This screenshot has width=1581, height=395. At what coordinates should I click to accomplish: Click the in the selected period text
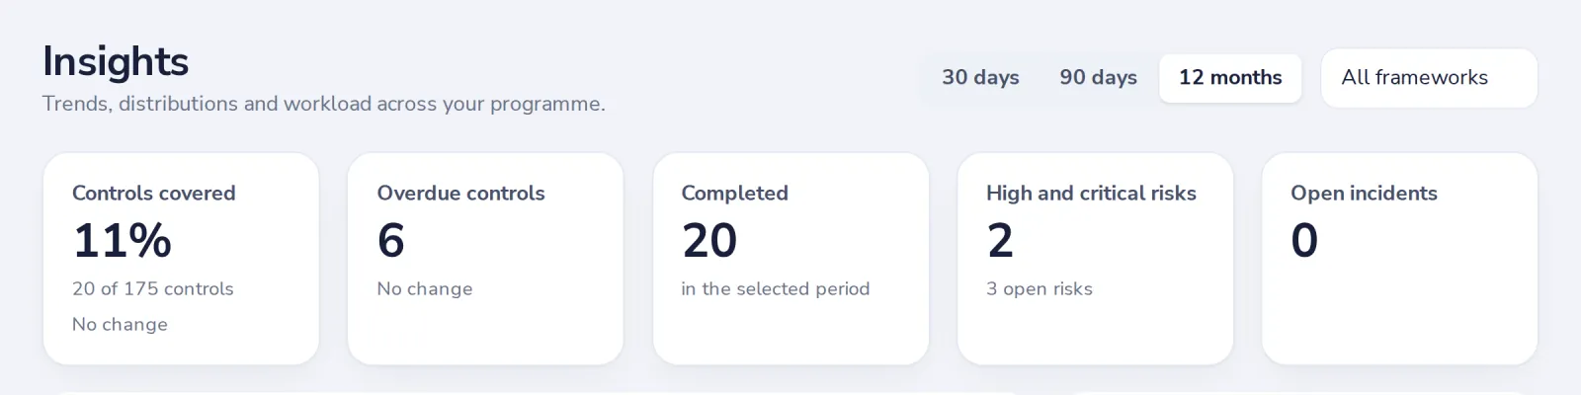tap(776, 288)
